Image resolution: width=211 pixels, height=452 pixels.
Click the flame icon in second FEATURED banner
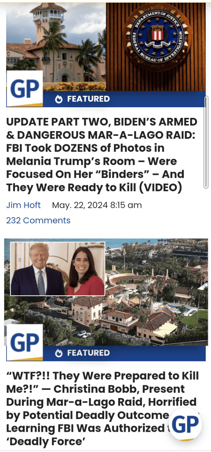tap(58, 353)
